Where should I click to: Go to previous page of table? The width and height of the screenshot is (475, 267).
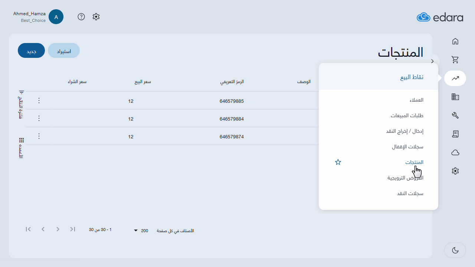(43, 229)
